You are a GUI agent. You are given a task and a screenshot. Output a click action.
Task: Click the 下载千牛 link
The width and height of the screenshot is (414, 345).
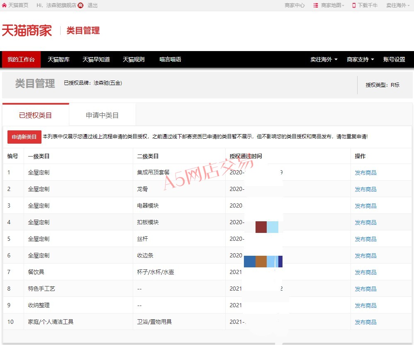coord(368,5)
